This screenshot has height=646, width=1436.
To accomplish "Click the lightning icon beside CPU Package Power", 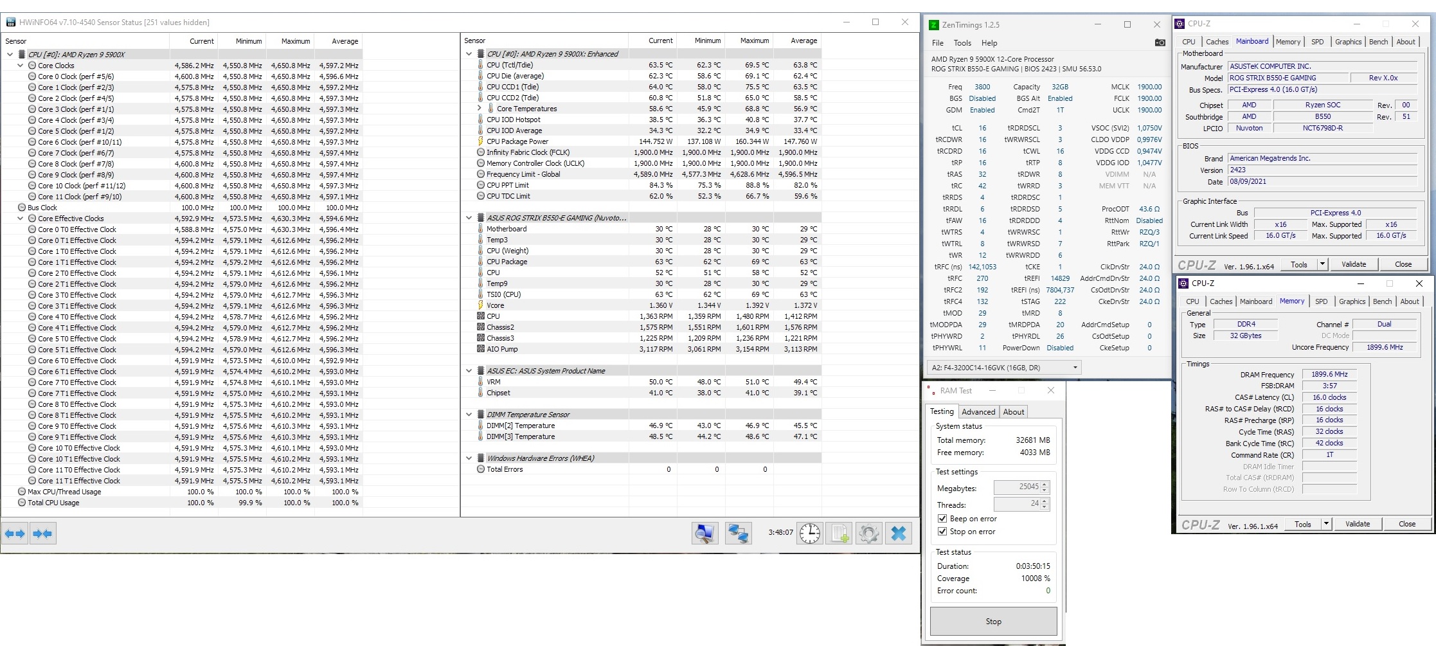I will click(x=480, y=141).
